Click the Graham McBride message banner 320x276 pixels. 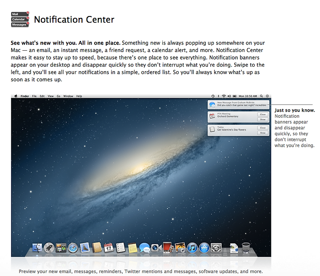click(238, 104)
